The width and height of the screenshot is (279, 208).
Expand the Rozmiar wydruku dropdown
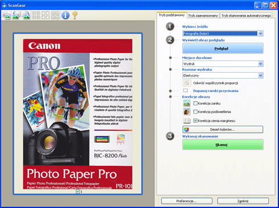coord(261,76)
